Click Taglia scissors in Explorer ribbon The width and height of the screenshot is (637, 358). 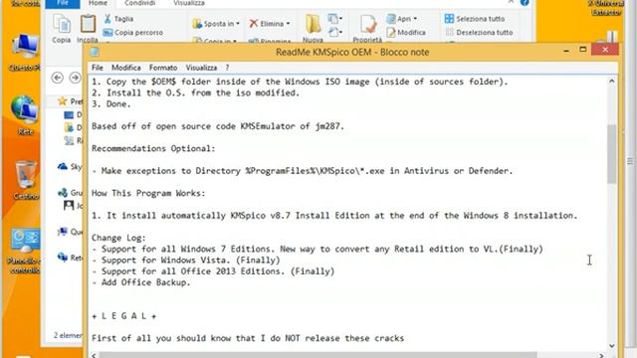(118, 19)
